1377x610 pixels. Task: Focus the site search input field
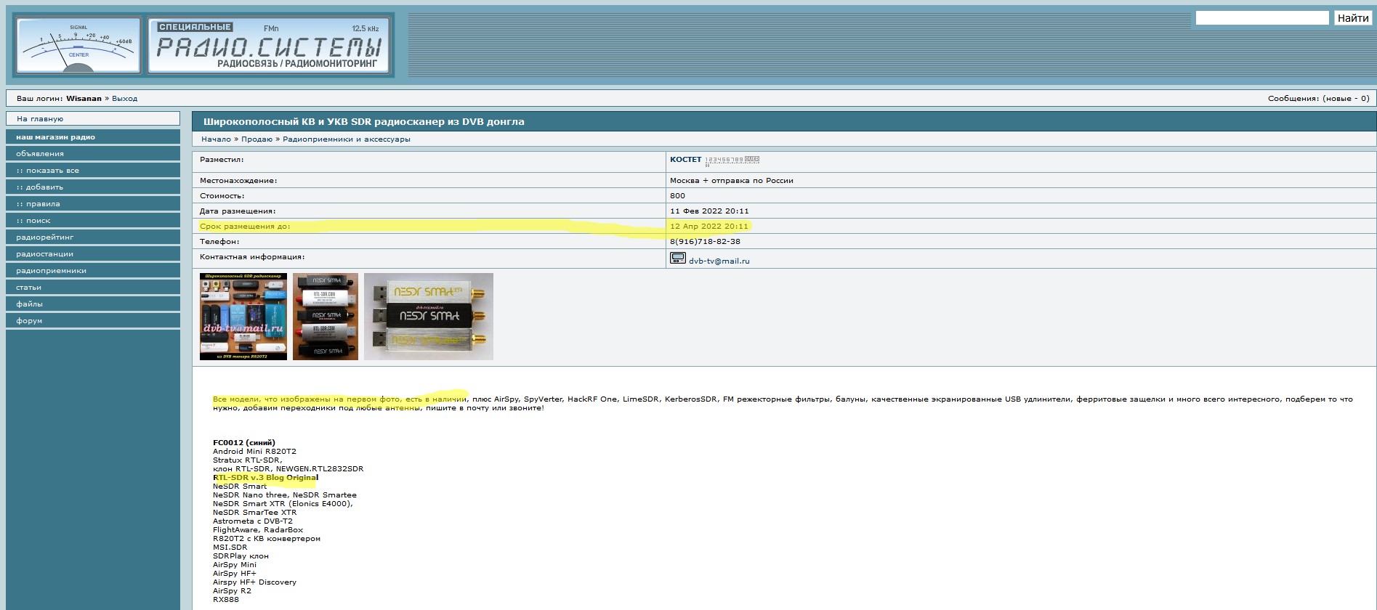point(1262,18)
